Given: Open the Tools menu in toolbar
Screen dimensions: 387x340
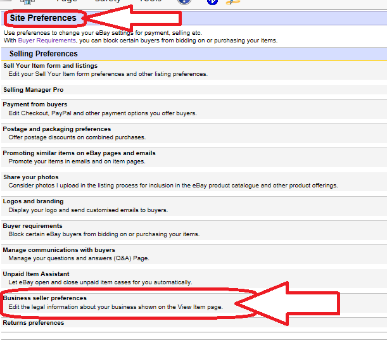Looking at the screenshot, I should click(149, 2).
